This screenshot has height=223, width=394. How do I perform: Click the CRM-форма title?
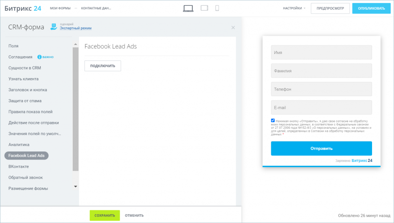click(26, 27)
